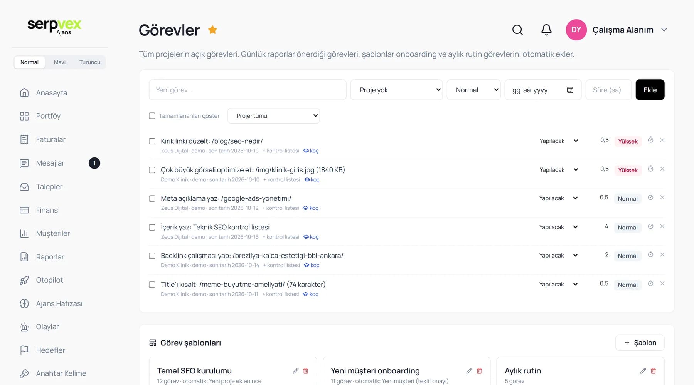
Task: Delete the Meta açıklama yaz task
Action: point(662,198)
